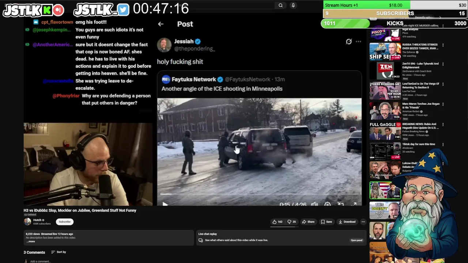Click the American Redact channel name
The width and height of the screenshot is (468, 263).
pyautogui.click(x=411, y=111)
